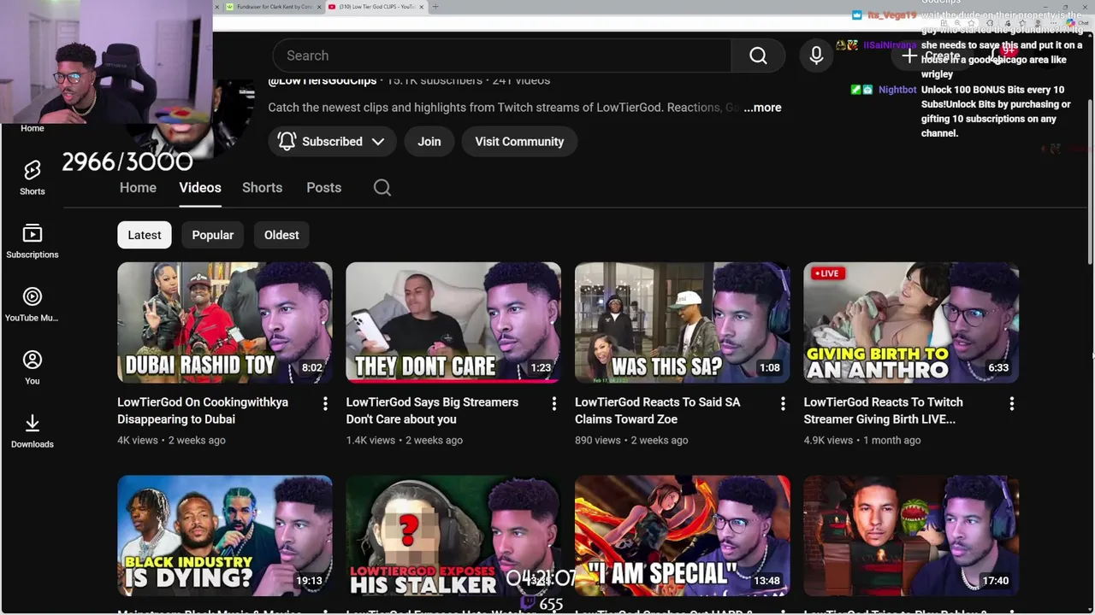Open the Black Industry Is Dying thumbnail
Screen dimensions: 1095x615
[x=225, y=536]
